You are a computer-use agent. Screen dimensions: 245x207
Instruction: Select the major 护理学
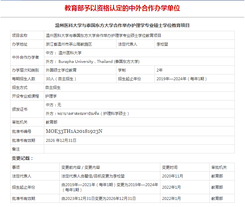[x=51, y=96]
